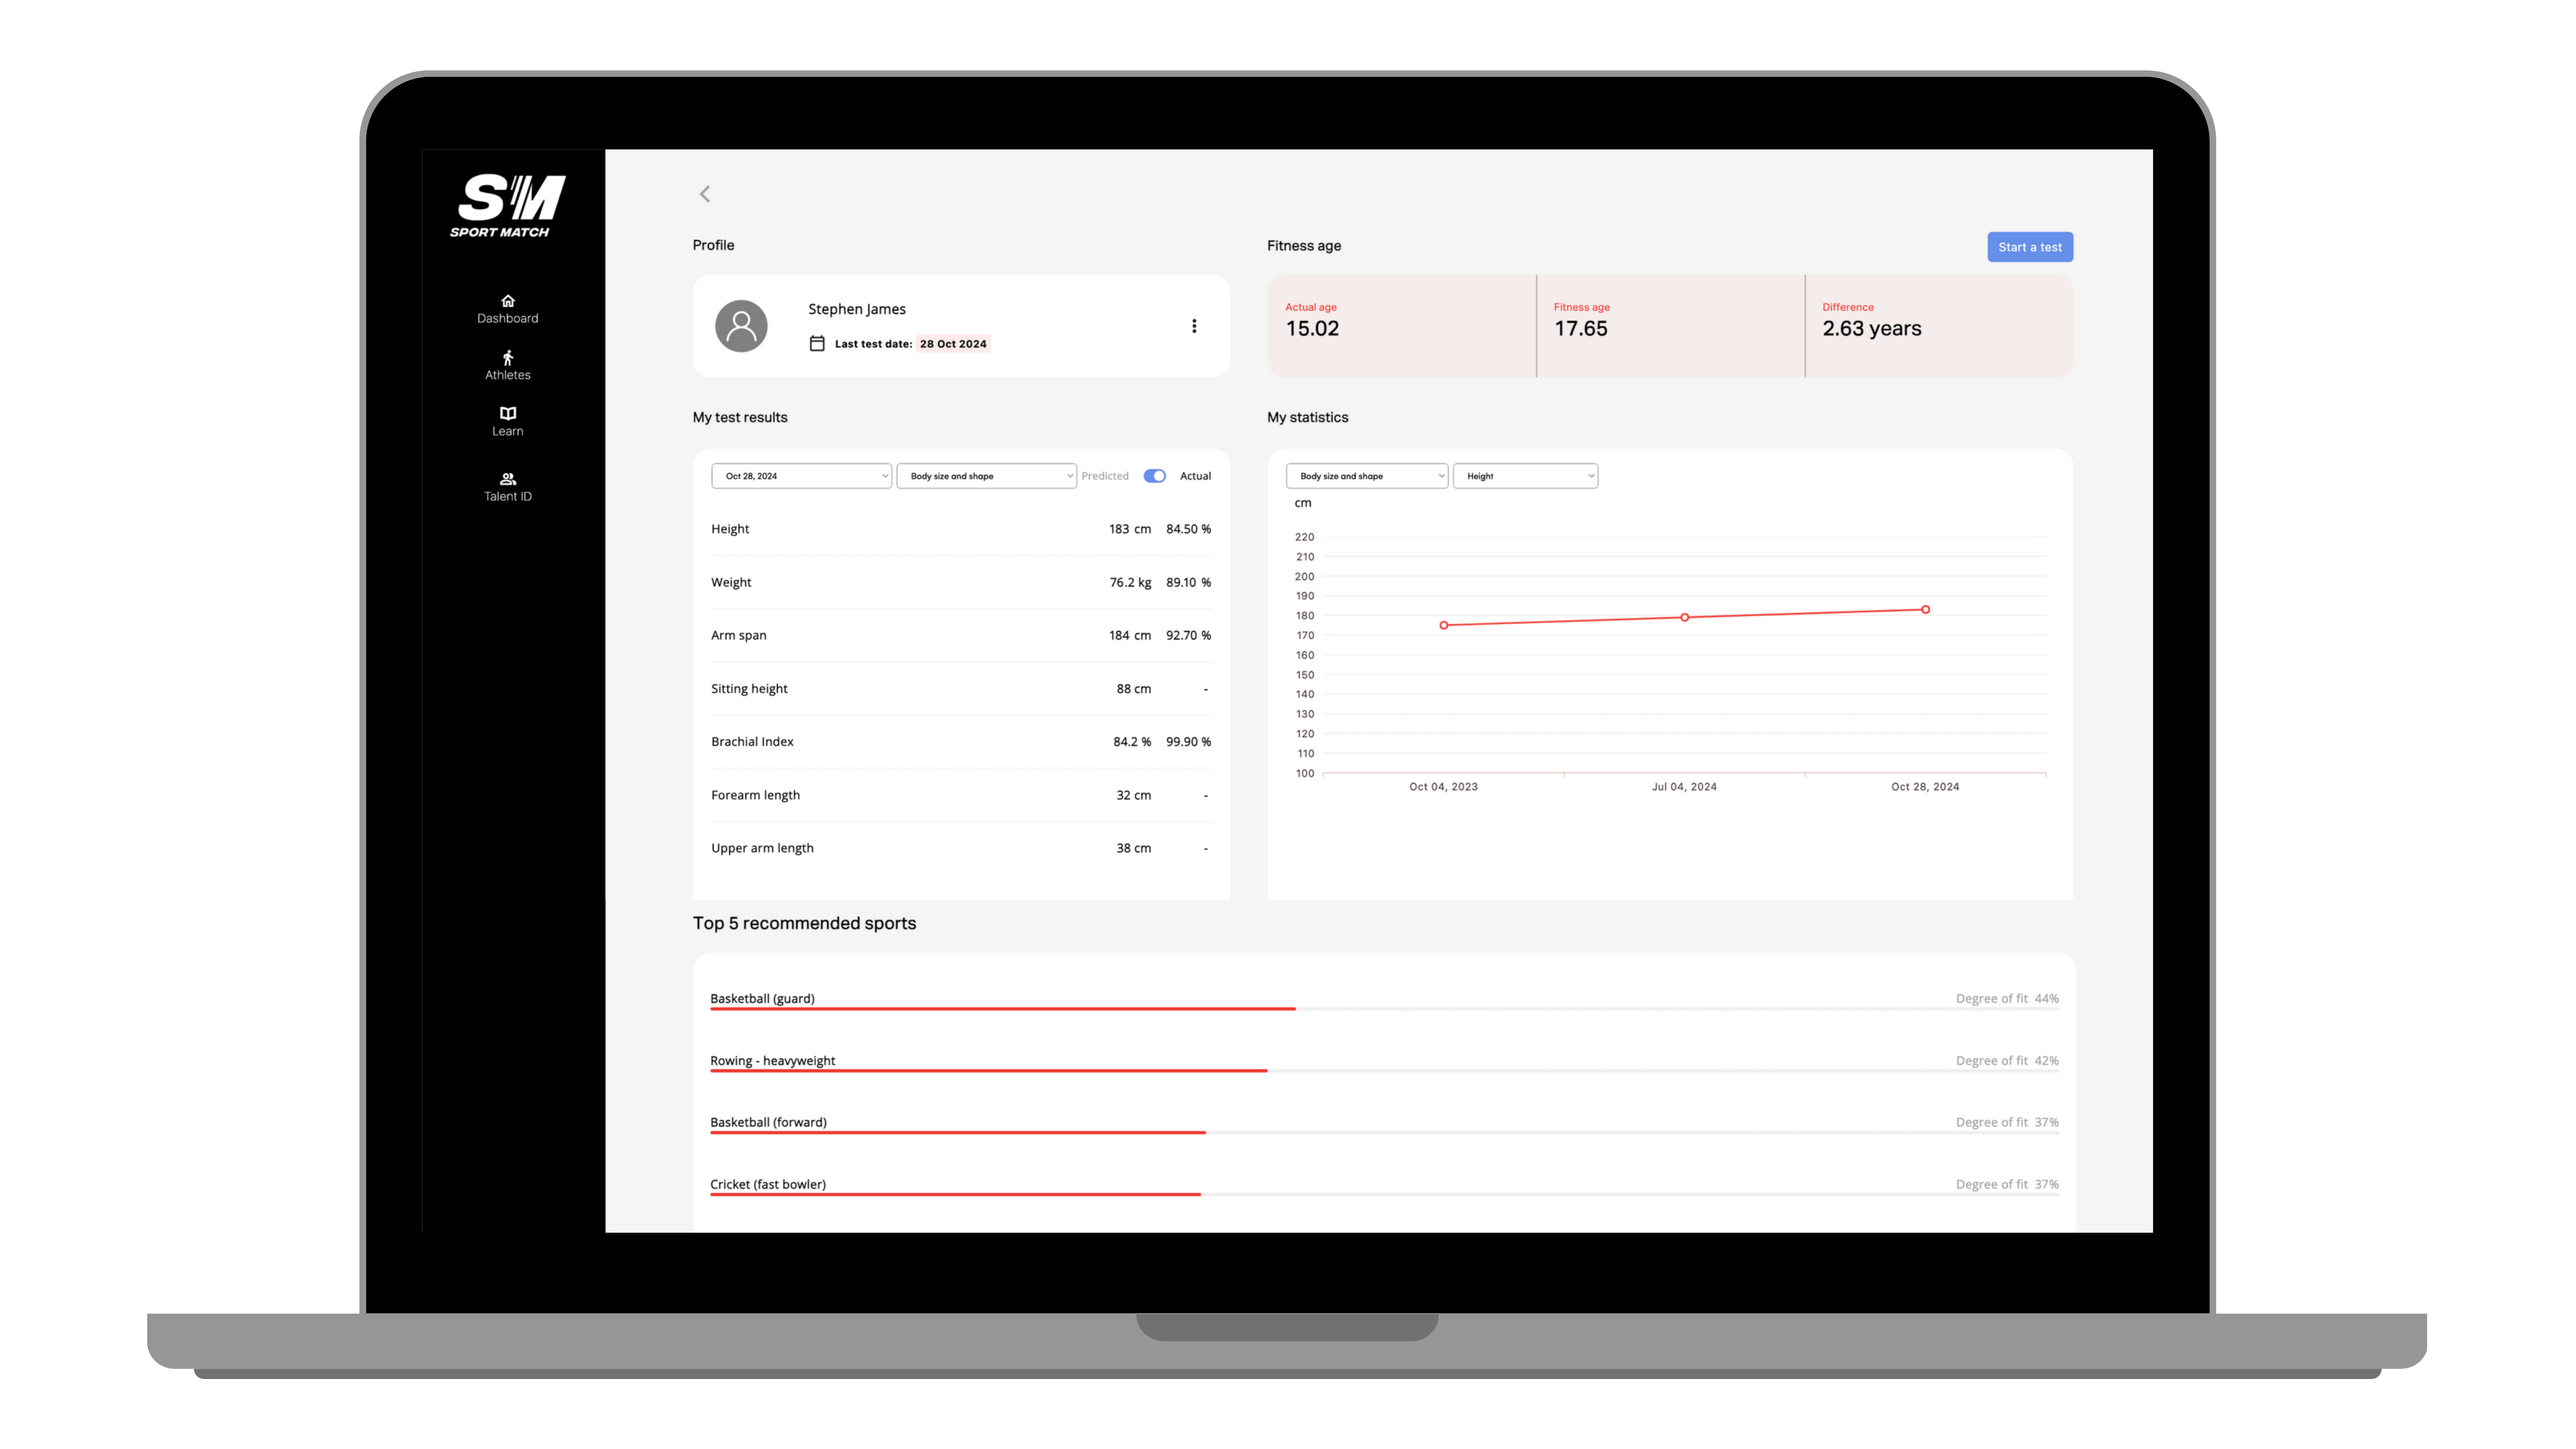This screenshot has height=1449, width=2576.
Task: Open the profile three-dot options menu
Action: tap(1194, 326)
